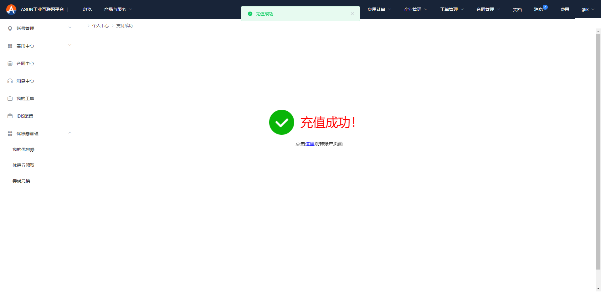The height and width of the screenshot is (293, 601).
Task: Dismiss the 充值成功 notification toast
Action: pyautogui.click(x=352, y=14)
